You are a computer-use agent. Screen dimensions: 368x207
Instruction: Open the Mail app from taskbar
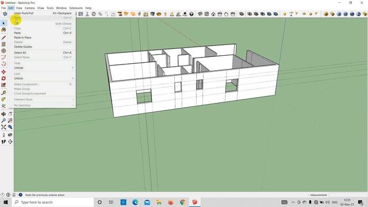147,202
